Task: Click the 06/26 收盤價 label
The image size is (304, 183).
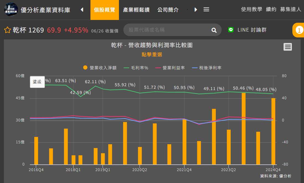Action: coord(105,31)
